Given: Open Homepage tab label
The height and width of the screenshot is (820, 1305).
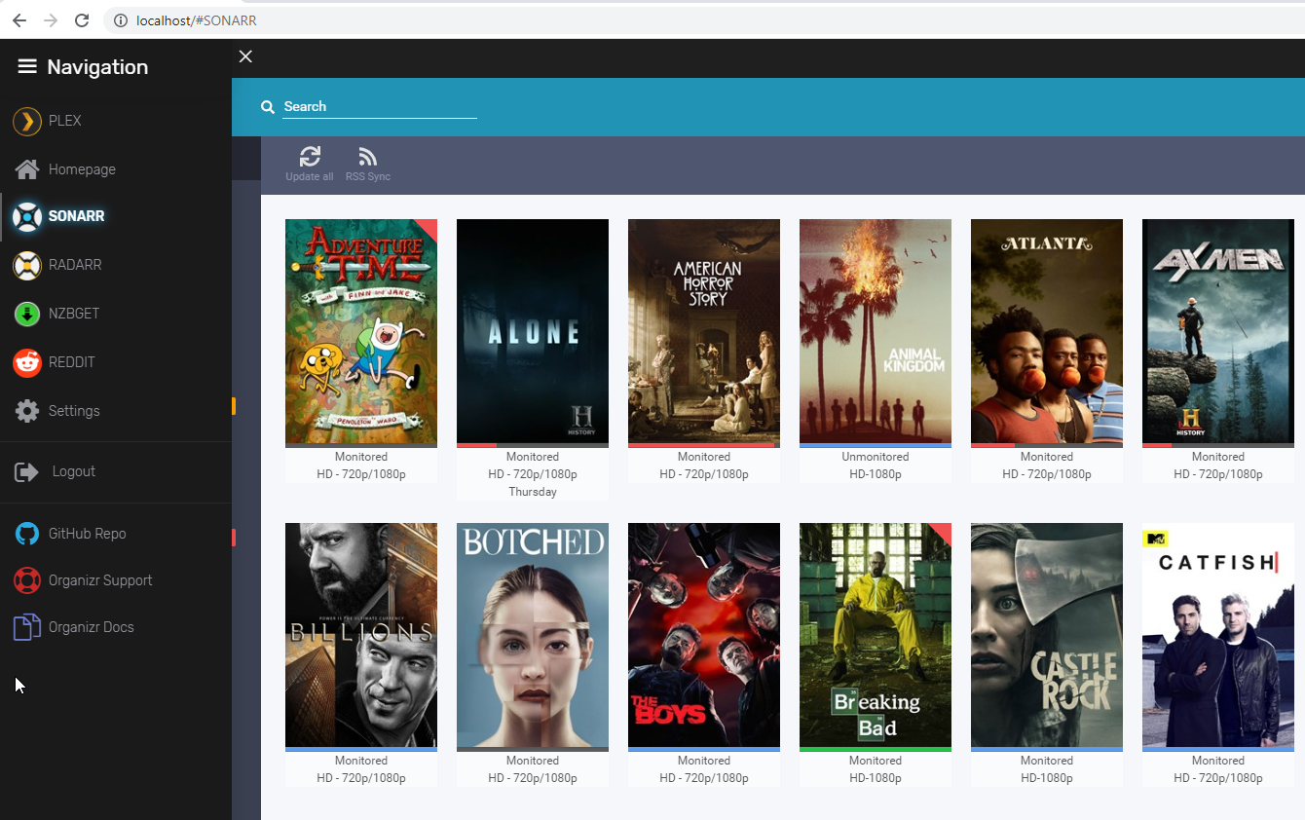Looking at the screenshot, I should click(x=82, y=169).
